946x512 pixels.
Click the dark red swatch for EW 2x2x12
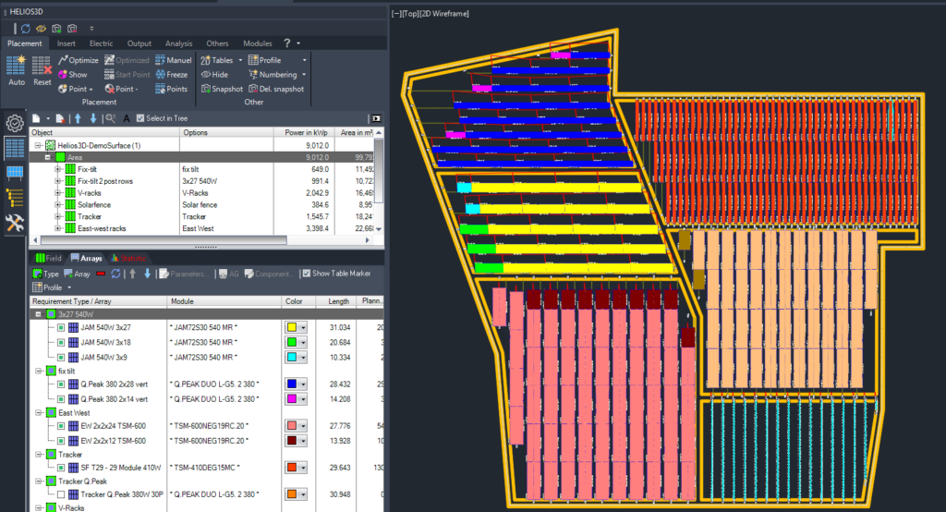pyautogui.click(x=292, y=441)
